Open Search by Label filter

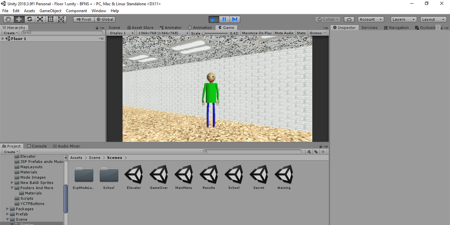point(316,152)
